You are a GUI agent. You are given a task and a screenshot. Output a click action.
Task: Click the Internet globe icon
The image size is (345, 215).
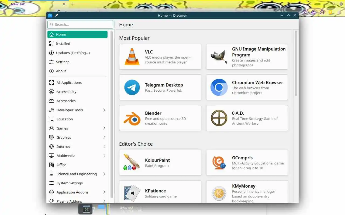tap(51, 146)
